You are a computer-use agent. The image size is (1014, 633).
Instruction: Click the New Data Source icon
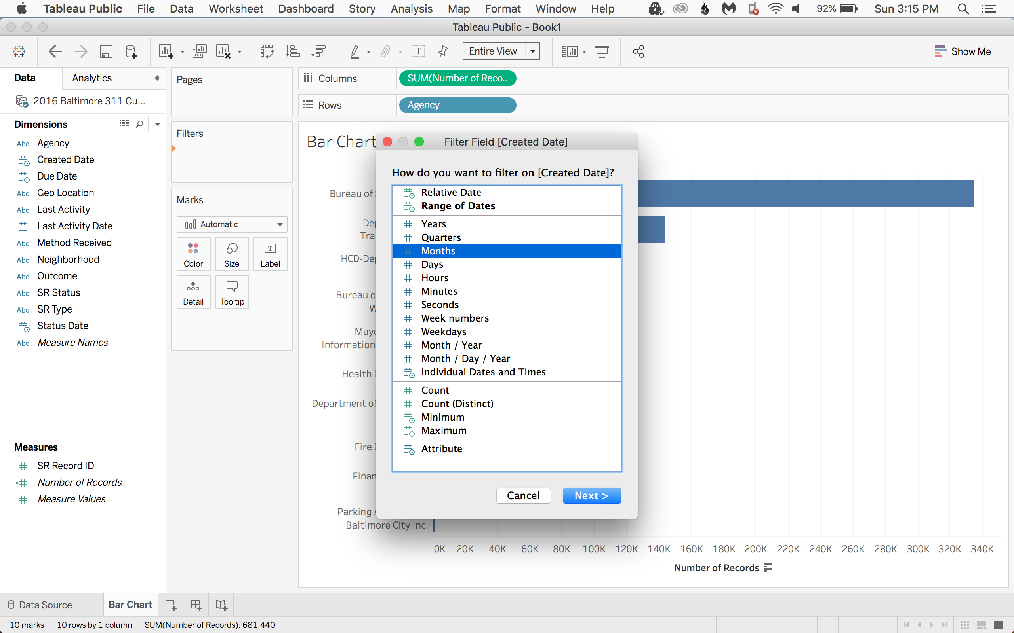point(131,51)
